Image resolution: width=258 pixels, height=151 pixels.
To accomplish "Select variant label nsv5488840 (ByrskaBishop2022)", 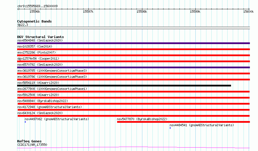I will pos(43,101).
